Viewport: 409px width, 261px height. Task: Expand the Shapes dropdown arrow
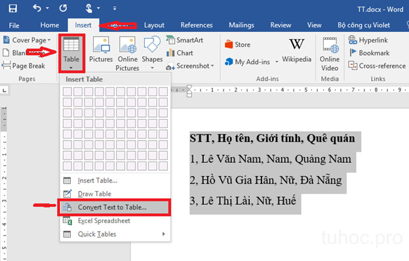(x=152, y=68)
